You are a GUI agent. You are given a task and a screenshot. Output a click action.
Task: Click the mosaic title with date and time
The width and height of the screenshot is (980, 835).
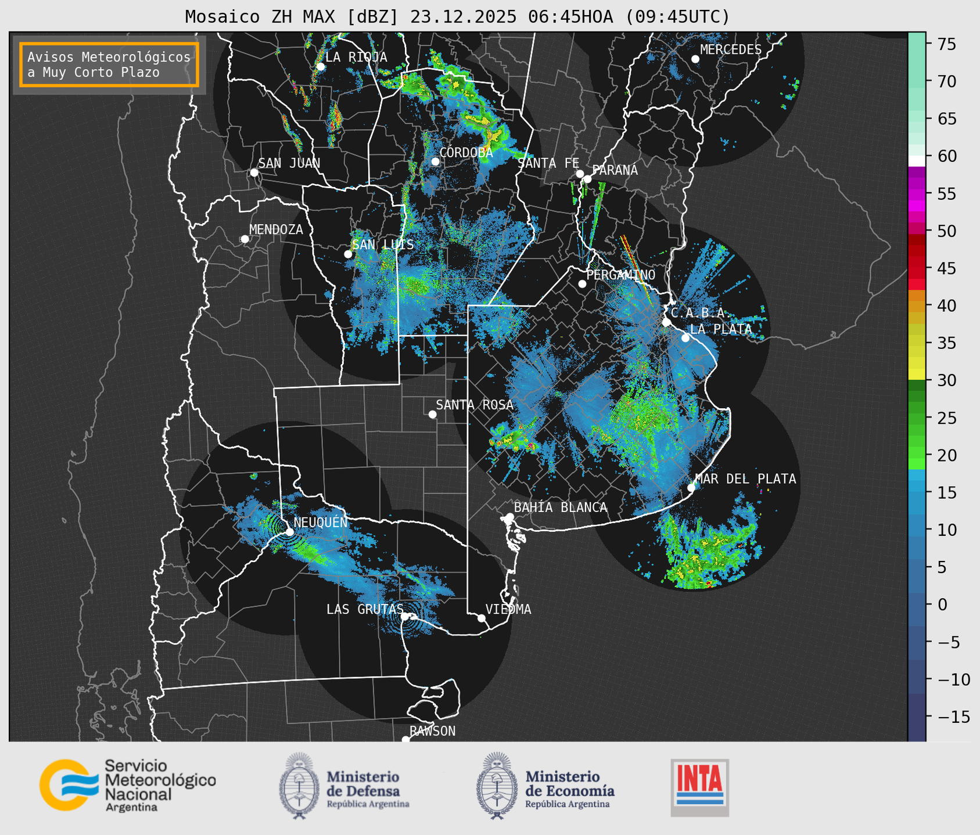pyautogui.click(x=457, y=17)
